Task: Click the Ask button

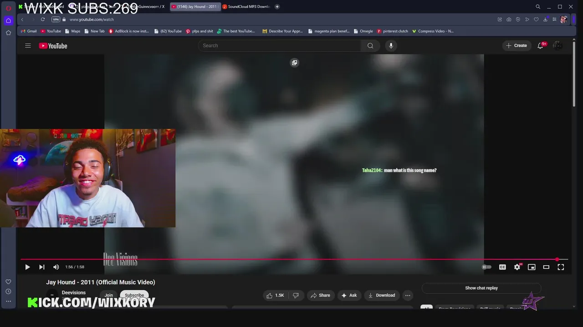Action: coord(349,295)
